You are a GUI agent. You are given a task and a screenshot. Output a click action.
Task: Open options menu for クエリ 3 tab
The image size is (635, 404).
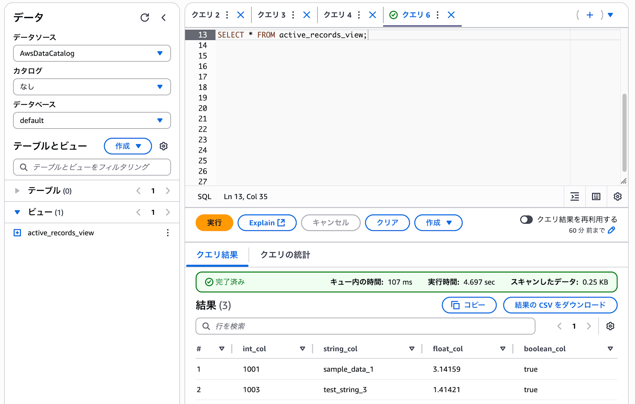[x=293, y=15]
